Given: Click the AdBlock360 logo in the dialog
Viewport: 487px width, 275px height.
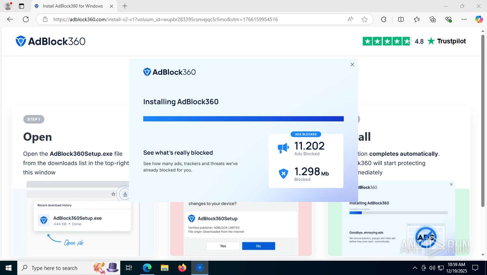Looking at the screenshot, I should pyautogui.click(x=169, y=72).
